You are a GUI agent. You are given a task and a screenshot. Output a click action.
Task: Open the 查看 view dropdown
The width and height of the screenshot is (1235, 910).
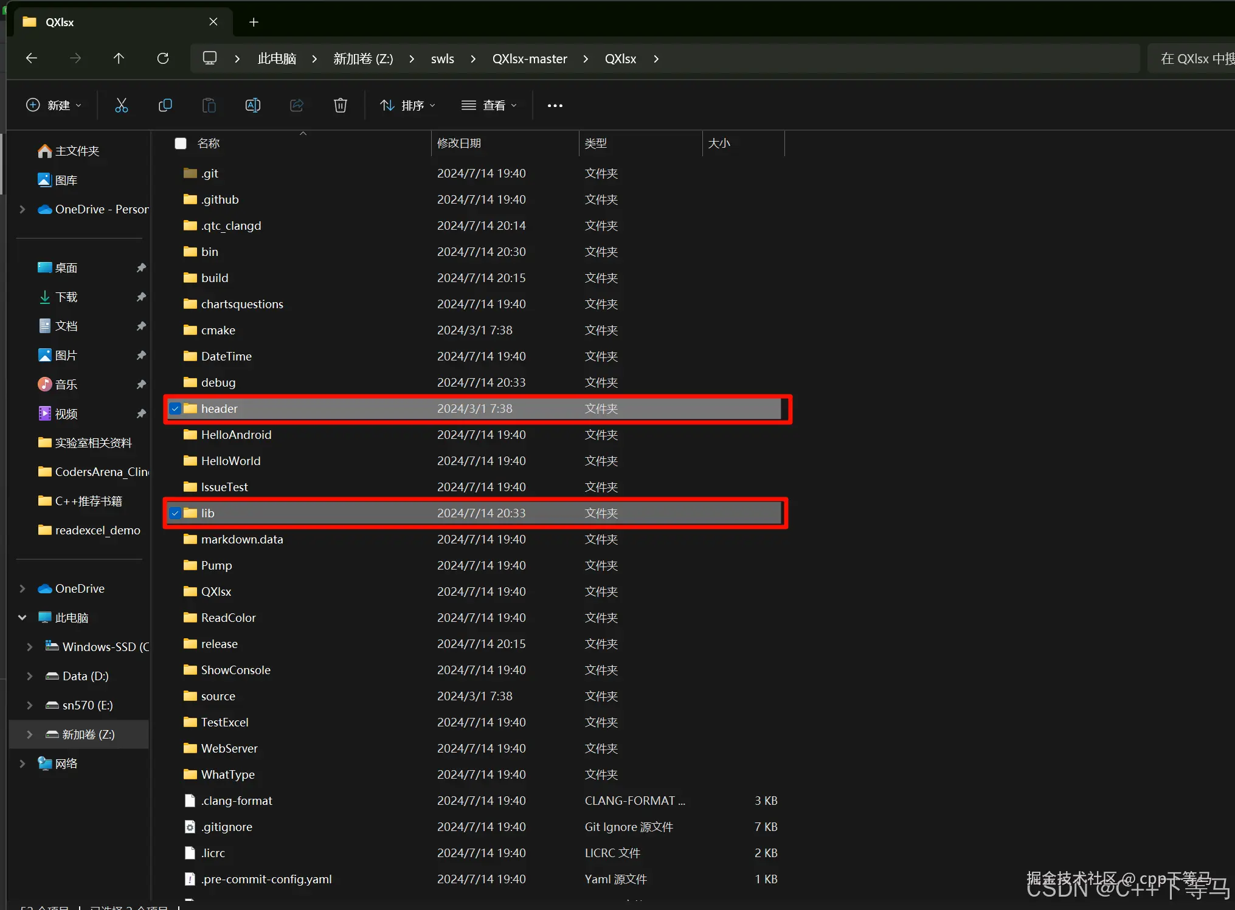click(489, 105)
